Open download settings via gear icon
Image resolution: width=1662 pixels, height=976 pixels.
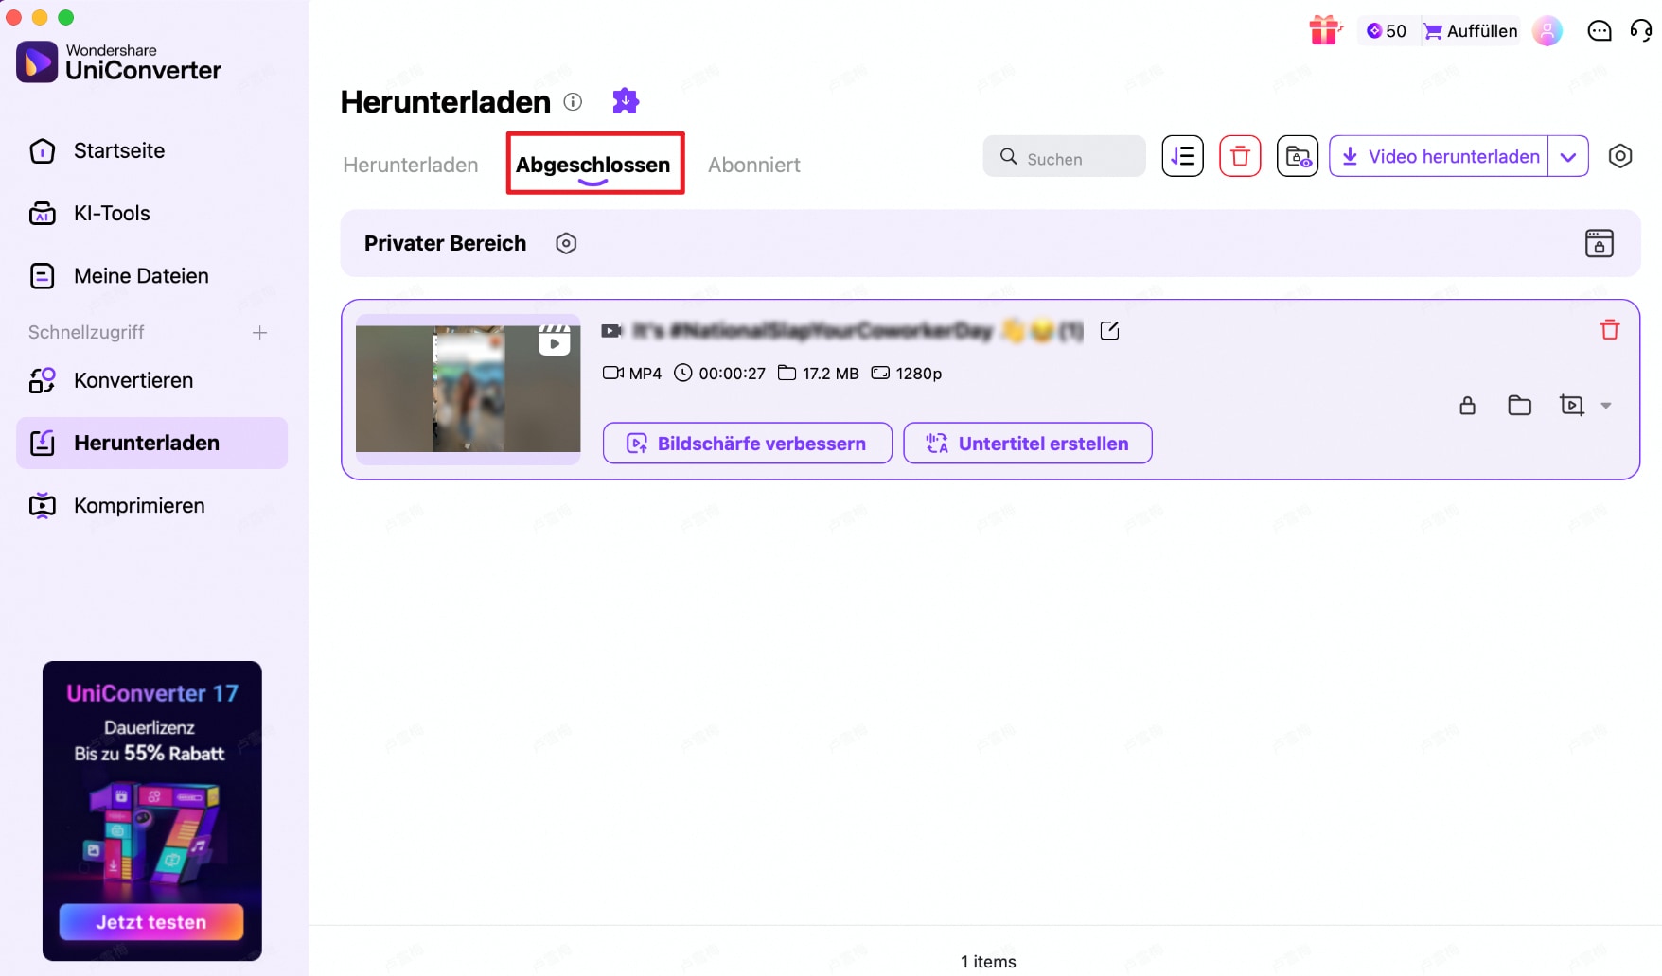1620,156
